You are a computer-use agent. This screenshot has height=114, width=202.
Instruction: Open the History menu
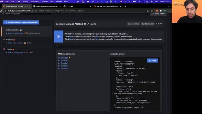pyautogui.click(x=25, y=2)
